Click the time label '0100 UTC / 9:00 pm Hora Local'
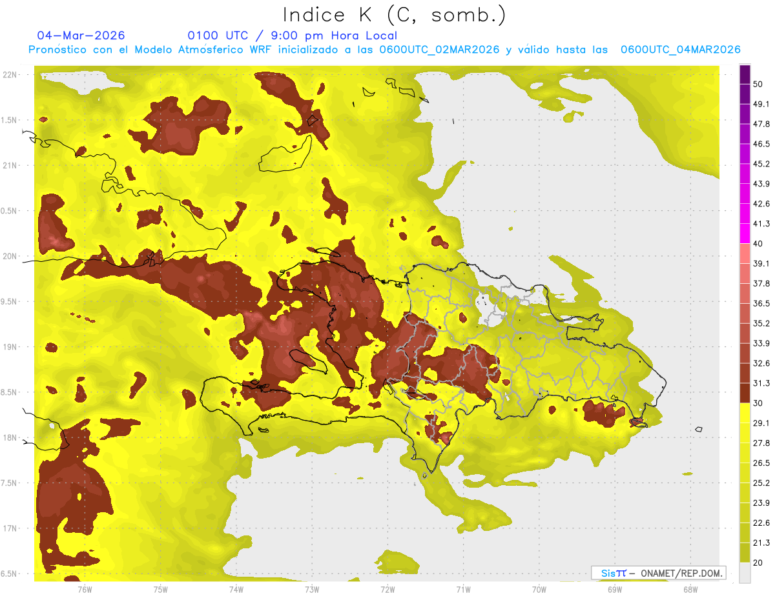 (x=293, y=35)
